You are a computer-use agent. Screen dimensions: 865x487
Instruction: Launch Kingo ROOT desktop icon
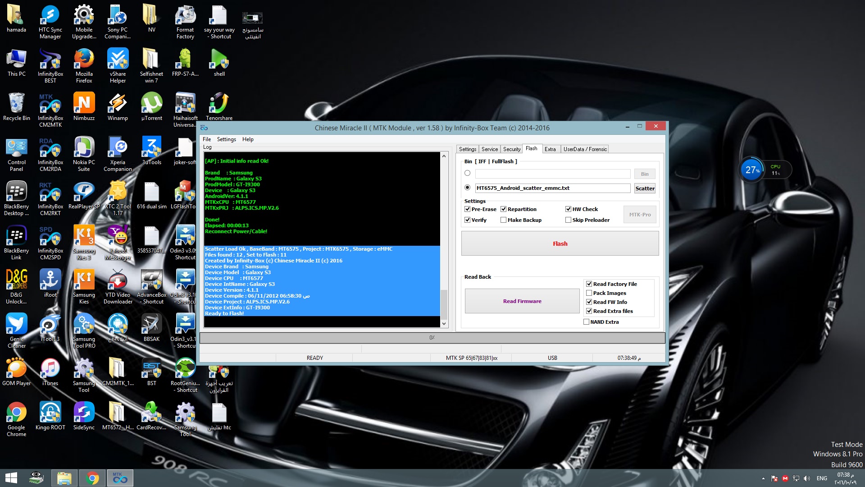tap(50, 416)
